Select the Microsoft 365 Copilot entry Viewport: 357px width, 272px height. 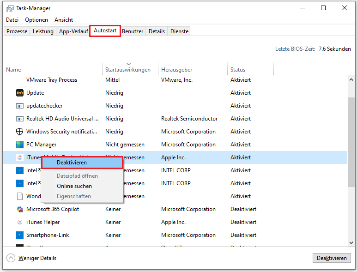coord(53,209)
